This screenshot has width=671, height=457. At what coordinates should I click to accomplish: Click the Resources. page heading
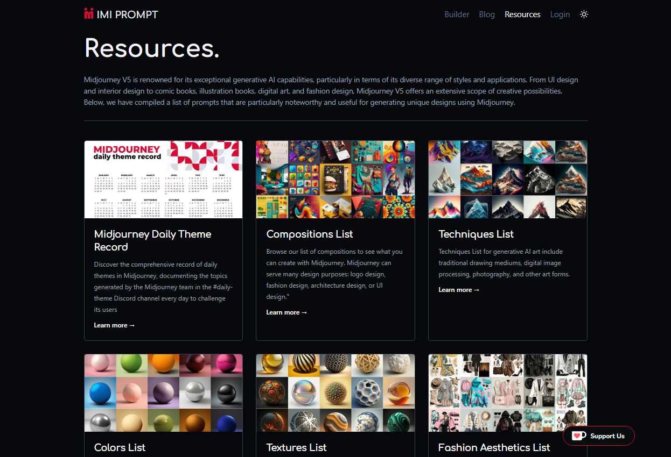point(152,48)
